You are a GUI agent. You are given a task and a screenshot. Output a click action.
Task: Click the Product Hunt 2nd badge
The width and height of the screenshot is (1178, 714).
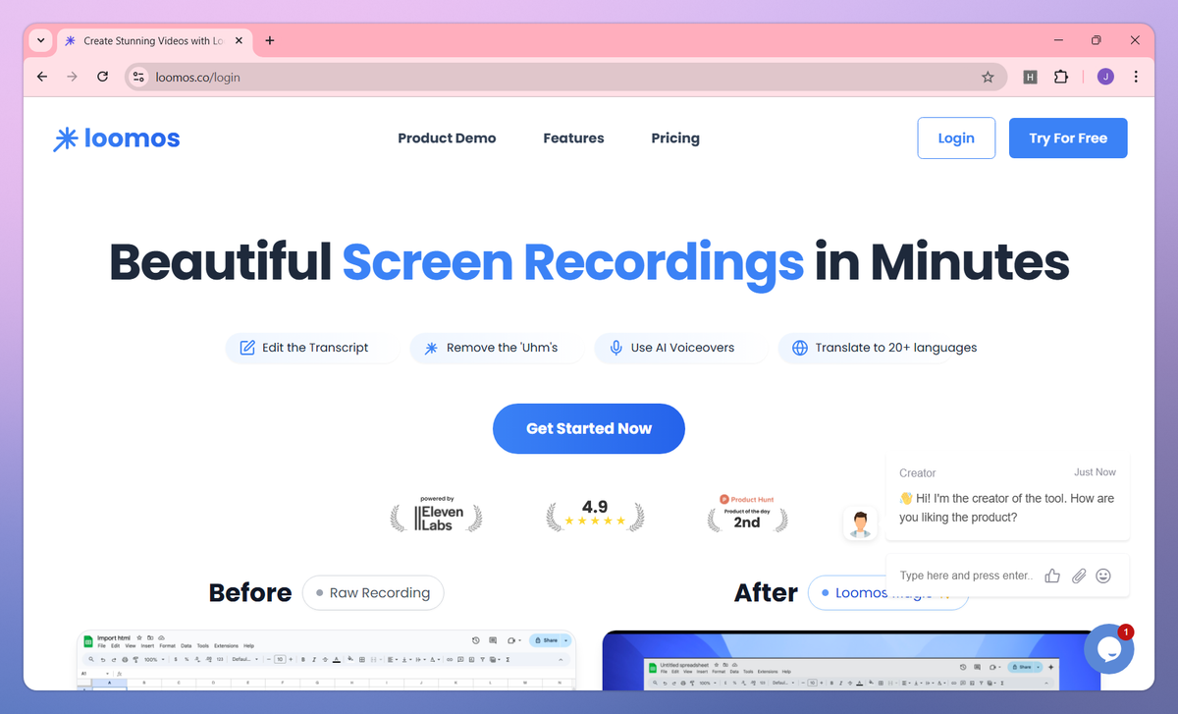pyautogui.click(x=747, y=514)
